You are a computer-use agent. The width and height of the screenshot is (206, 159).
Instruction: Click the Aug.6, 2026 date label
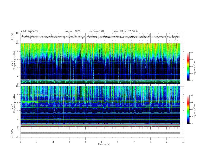pos(73,31)
